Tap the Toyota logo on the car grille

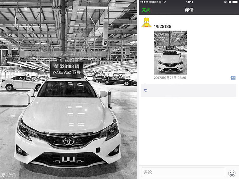[69, 141]
